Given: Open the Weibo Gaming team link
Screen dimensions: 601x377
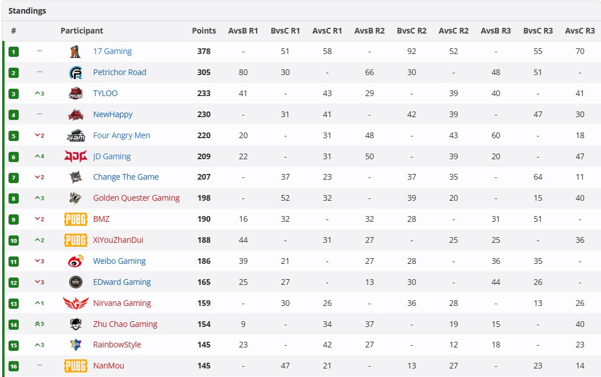Looking at the screenshot, I should [x=119, y=261].
